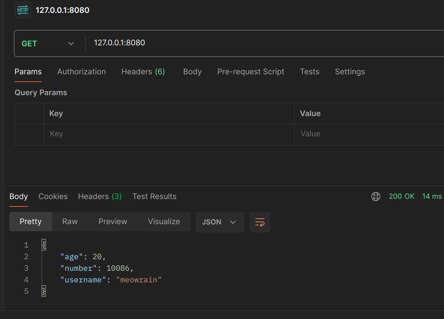444x319 pixels.
Task: Switch to response Cookies tab
Action: [x=53, y=196]
